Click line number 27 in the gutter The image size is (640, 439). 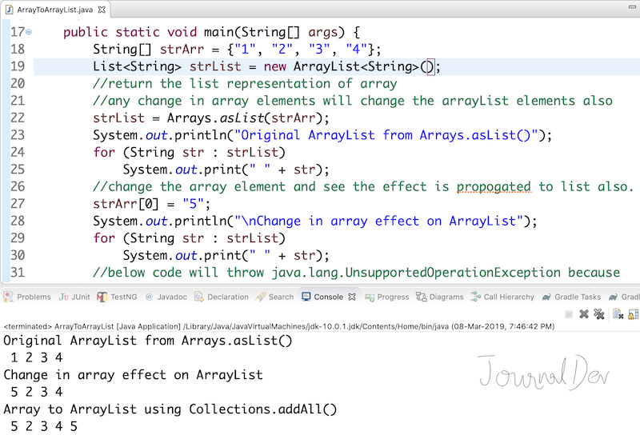point(18,204)
